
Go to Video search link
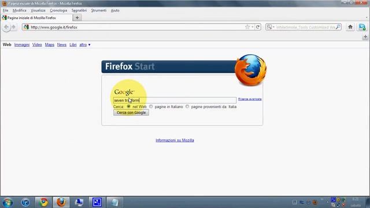(37, 45)
